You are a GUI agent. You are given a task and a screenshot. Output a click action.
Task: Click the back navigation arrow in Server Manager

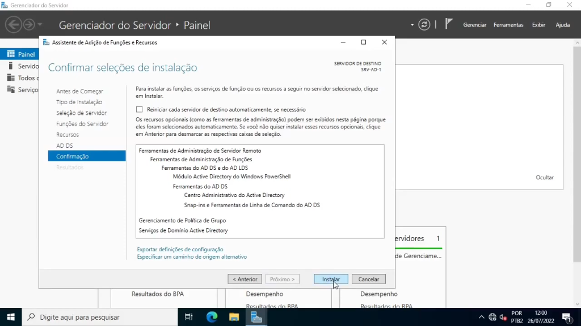click(14, 25)
